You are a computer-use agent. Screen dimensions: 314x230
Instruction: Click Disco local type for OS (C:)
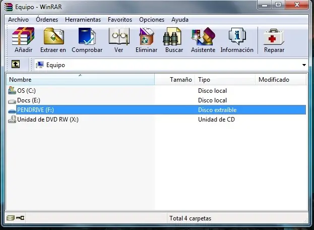[x=212, y=91]
